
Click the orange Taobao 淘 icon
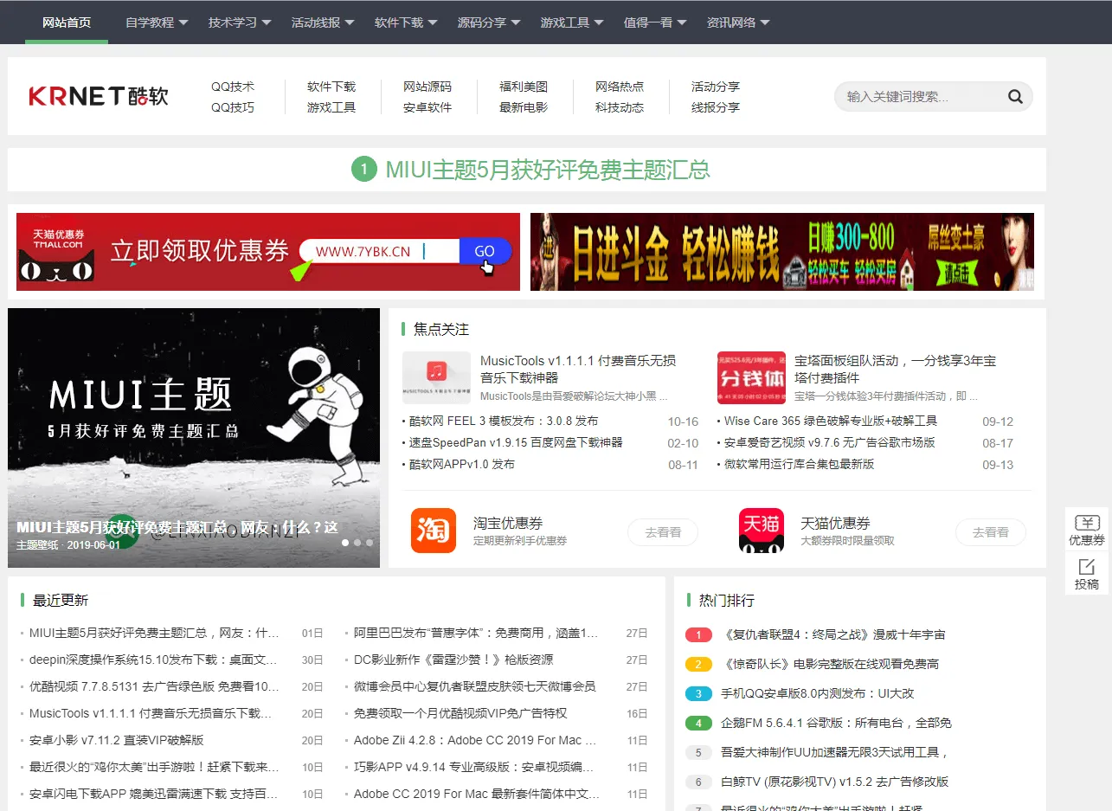point(434,531)
